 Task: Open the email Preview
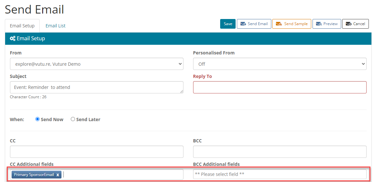click(x=327, y=24)
